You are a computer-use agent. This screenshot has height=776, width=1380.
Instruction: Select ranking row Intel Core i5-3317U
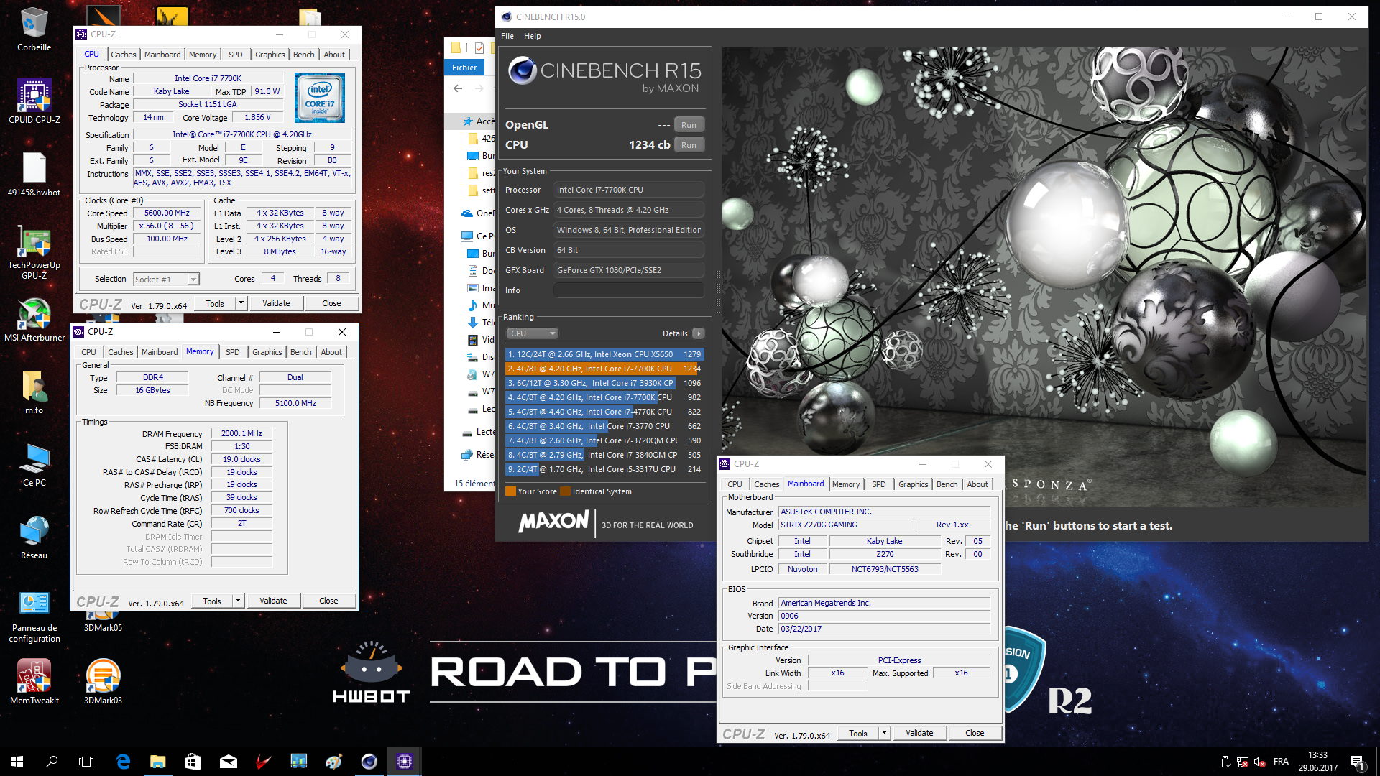(604, 469)
